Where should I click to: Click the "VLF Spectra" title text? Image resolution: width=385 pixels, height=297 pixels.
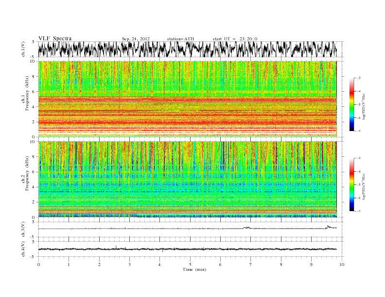(x=55, y=38)
